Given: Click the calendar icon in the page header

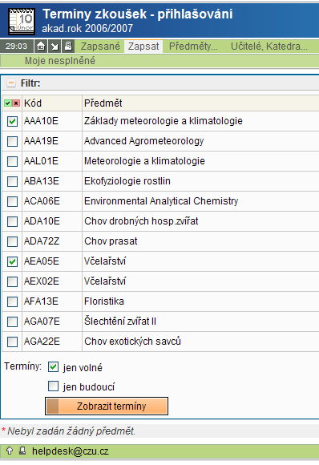Looking at the screenshot, I should coord(22,21).
